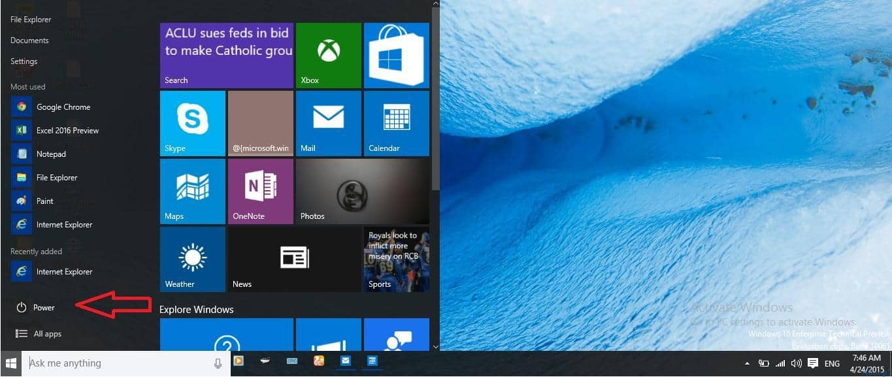Viewport: 892px width, 377px height.
Task: Switch to the Mail app on taskbar
Action: coord(345,361)
